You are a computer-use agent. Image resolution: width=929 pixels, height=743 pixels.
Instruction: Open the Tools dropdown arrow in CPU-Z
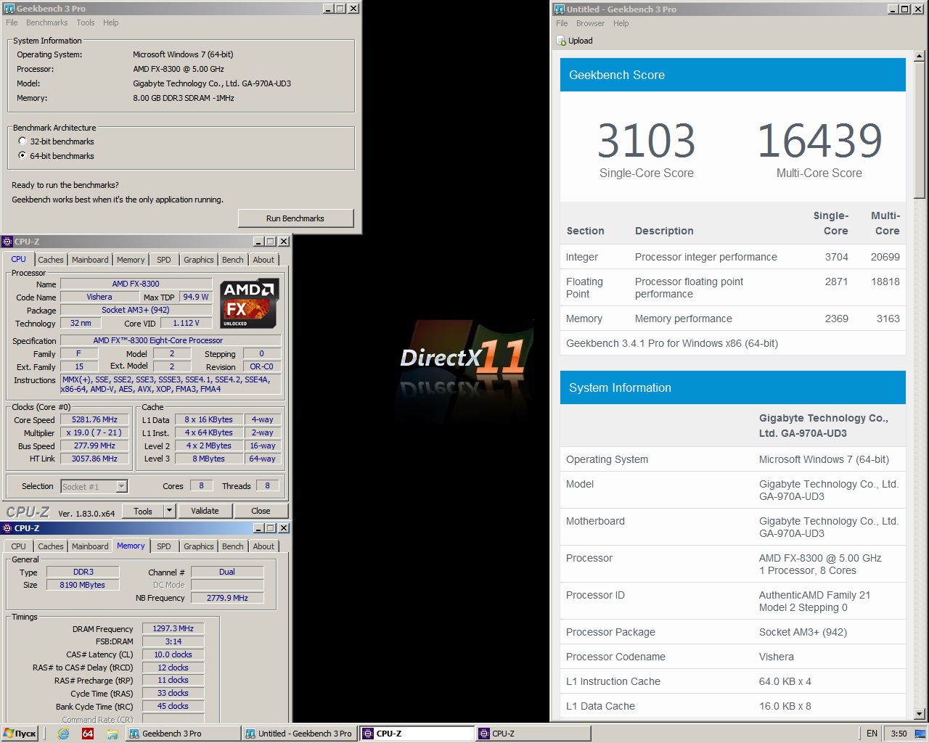[170, 511]
